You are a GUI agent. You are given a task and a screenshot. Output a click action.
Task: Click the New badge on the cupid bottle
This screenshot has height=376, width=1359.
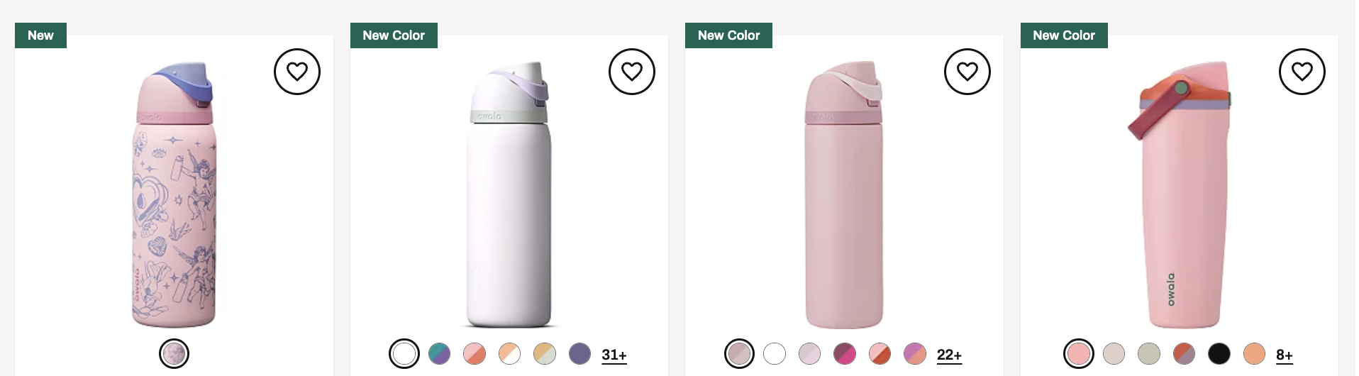pos(40,35)
